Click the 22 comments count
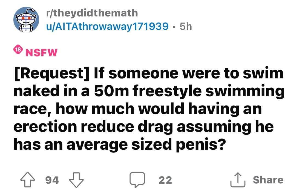 (x=165, y=180)
